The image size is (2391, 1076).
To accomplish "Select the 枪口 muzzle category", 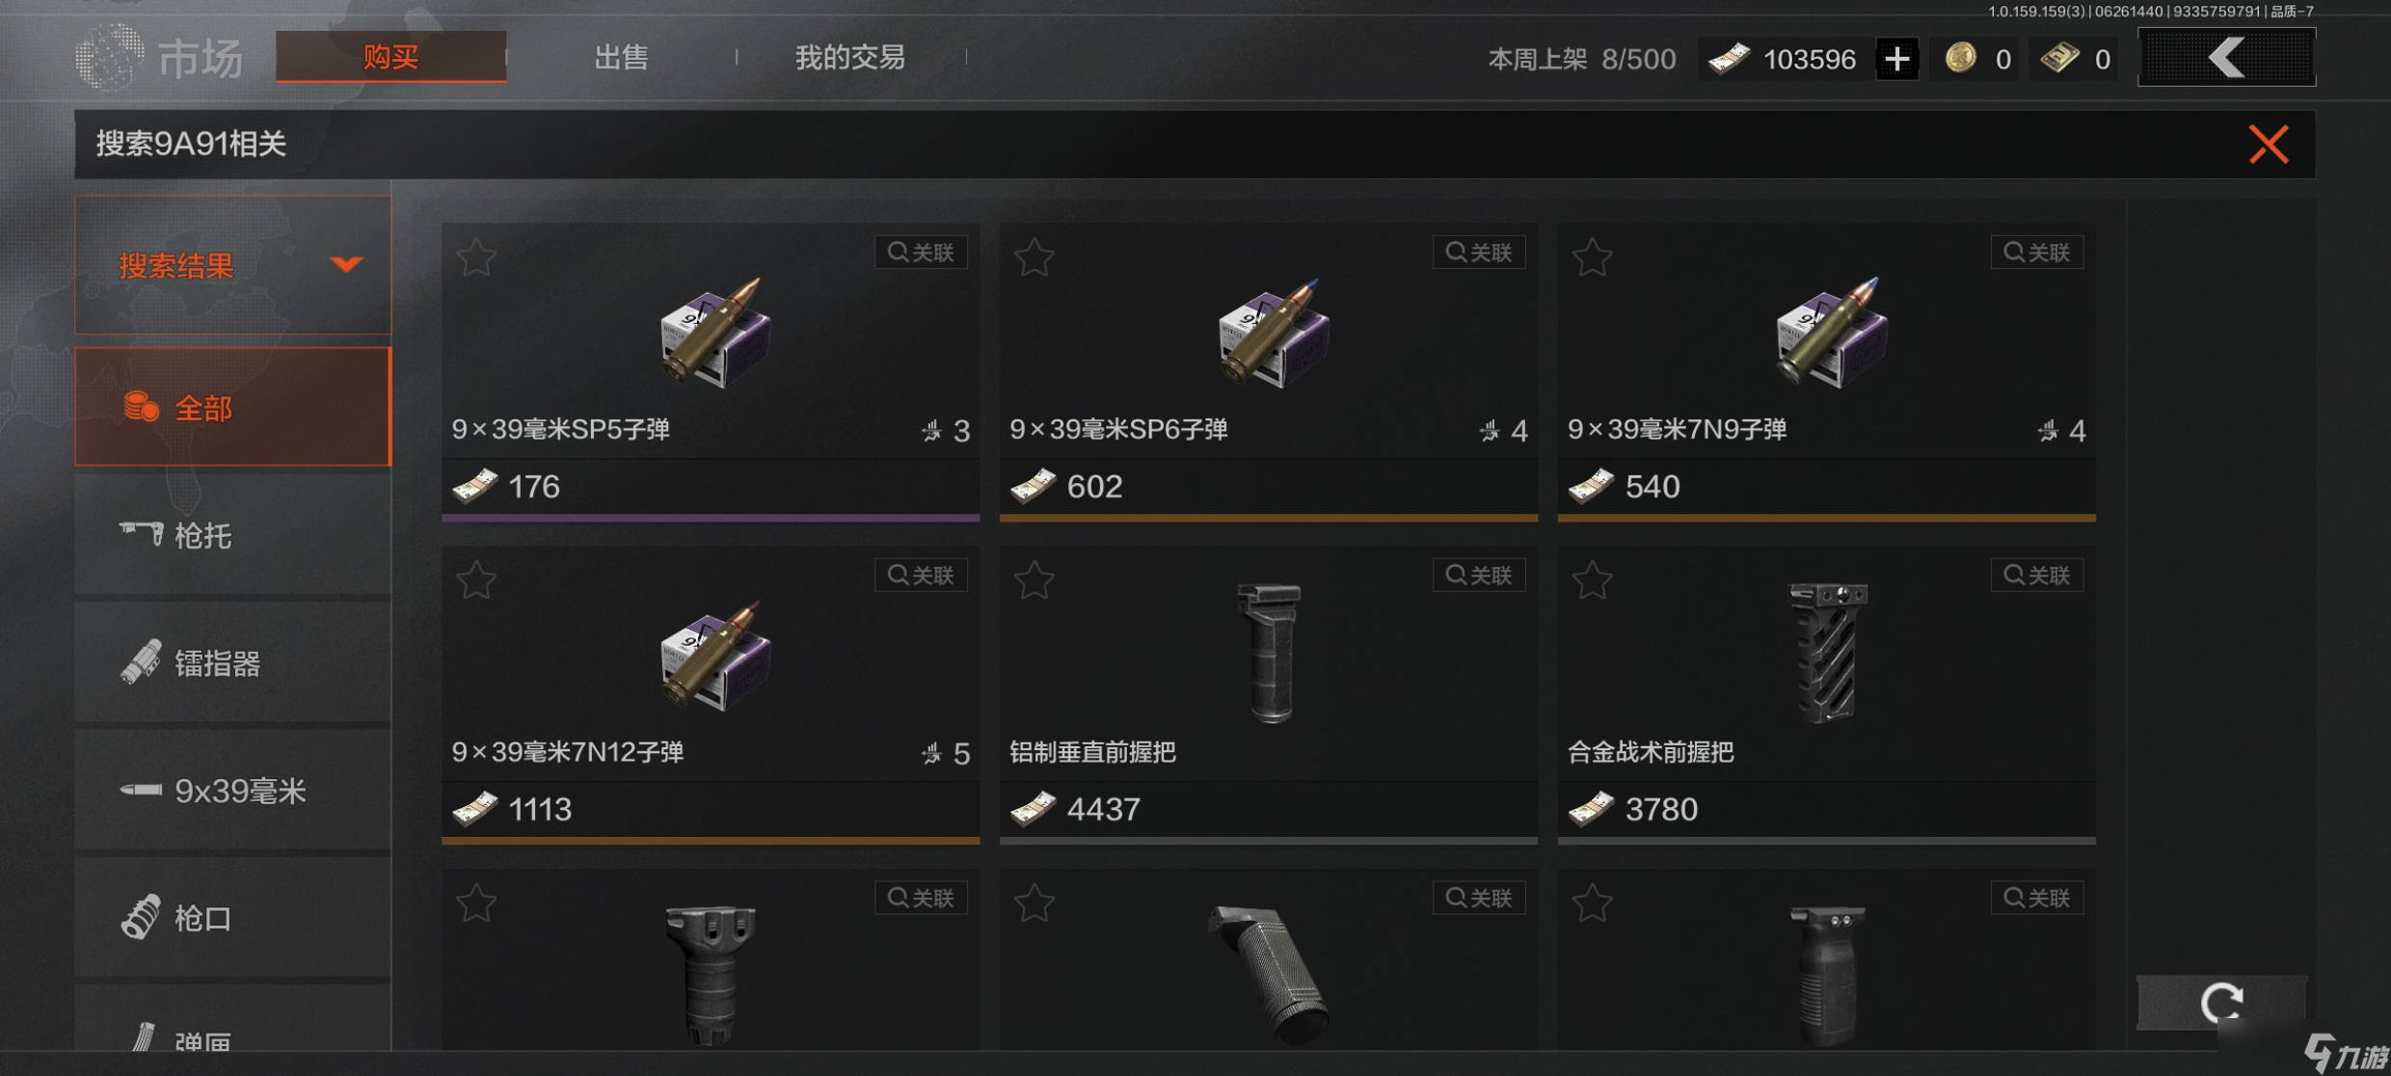I will (x=233, y=918).
